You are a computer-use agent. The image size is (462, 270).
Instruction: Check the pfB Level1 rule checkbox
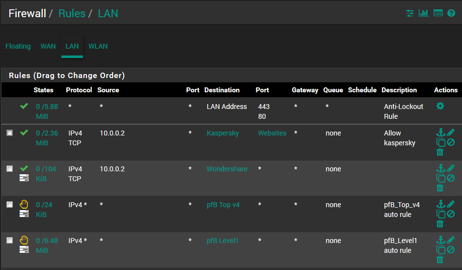pyautogui.click(x=9, y=241)
